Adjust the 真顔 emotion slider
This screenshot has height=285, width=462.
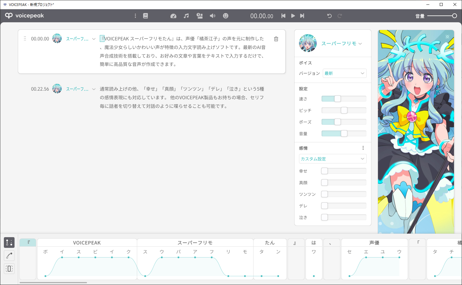(x=344, y=182)
